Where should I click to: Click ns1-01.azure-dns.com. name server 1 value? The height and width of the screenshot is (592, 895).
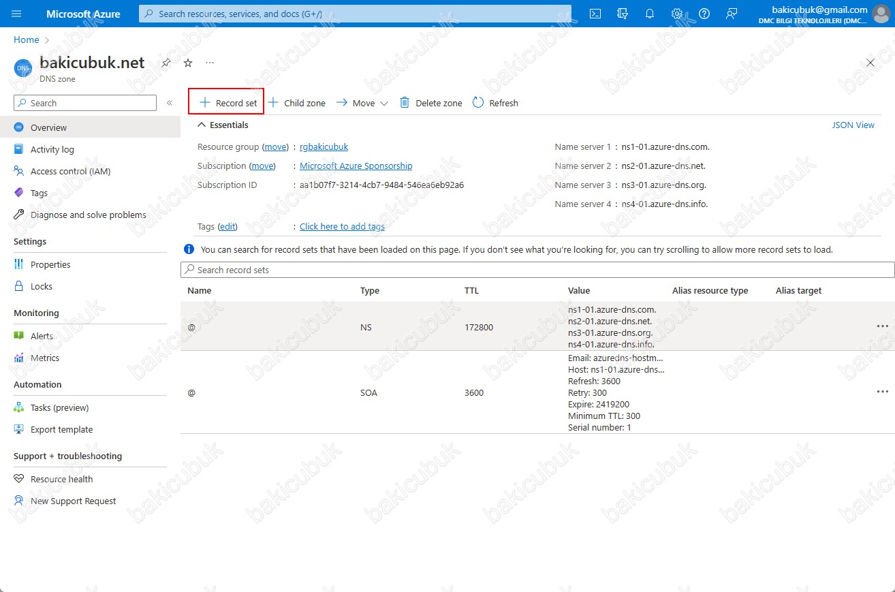[666, 146]
